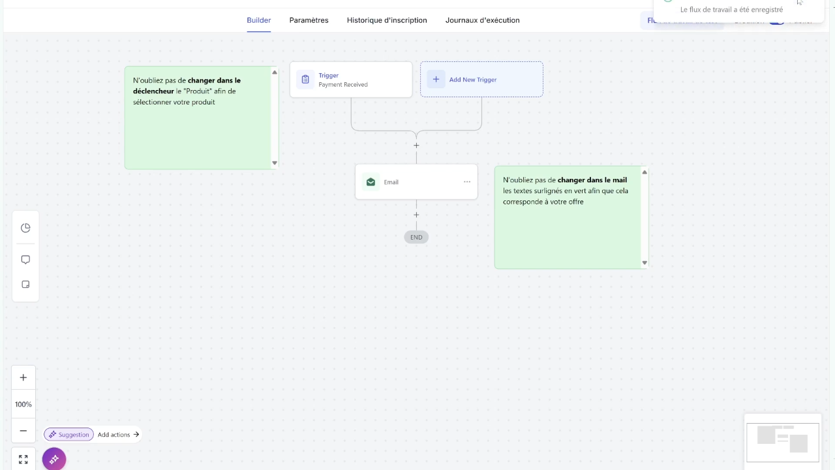Screen dimensions: 835x470
Task: Zoom out of the workflow canvas
Action: 23,431
